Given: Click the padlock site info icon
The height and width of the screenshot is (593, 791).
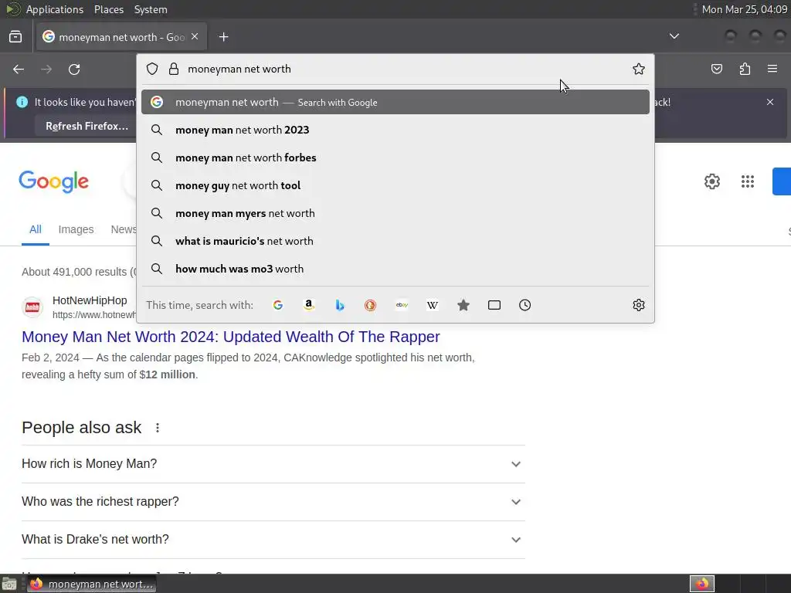Looking at the screenshot, I should point(174,69).
